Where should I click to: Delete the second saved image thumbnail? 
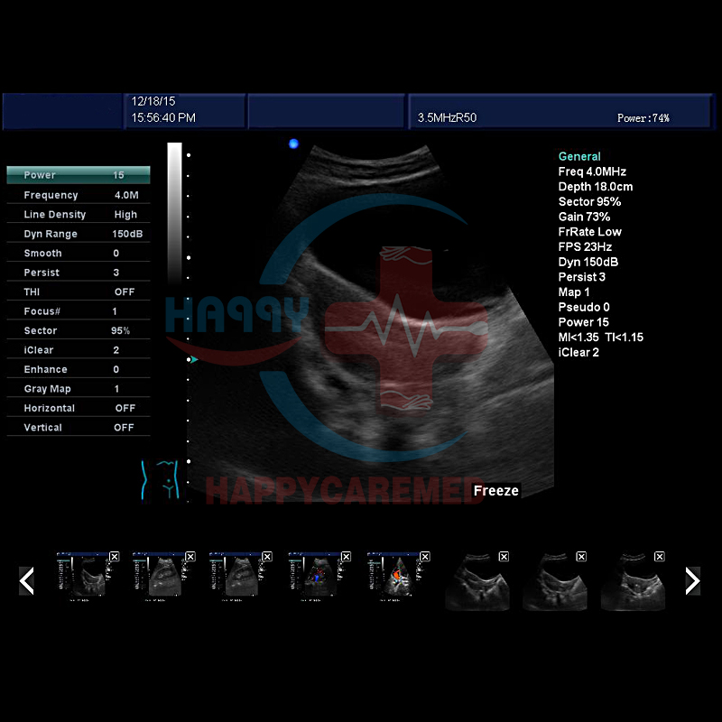(190, 557)
